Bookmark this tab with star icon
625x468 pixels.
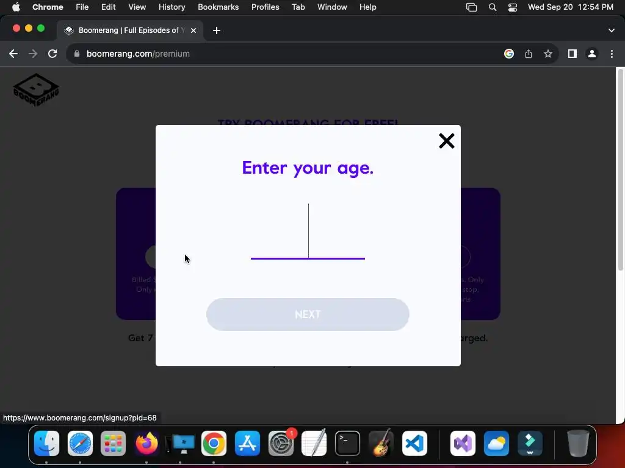point(548,54)
